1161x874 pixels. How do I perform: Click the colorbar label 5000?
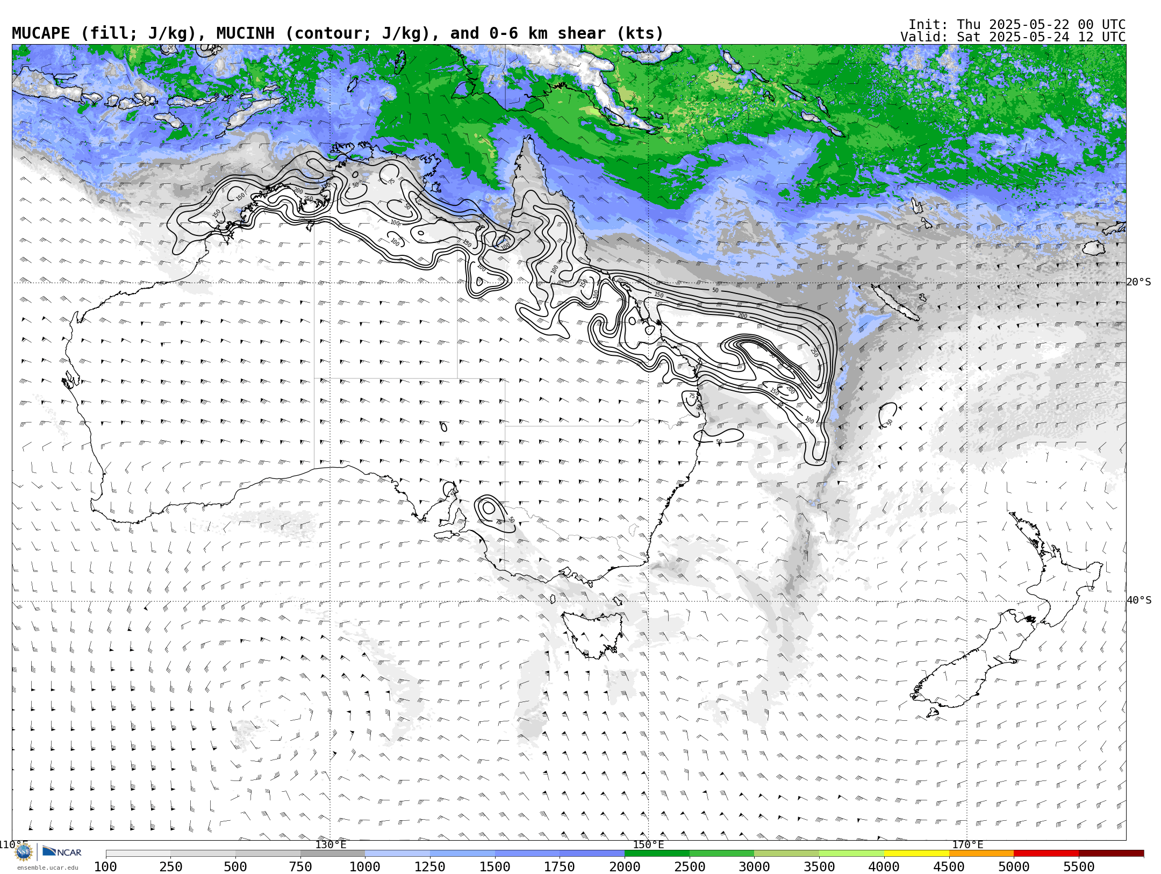pyautogui.click(x=1014, y=866)
